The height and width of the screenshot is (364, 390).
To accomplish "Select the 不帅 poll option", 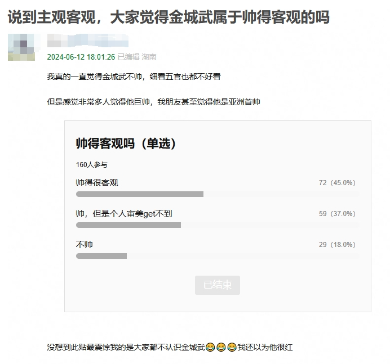I will click(85, 245).
